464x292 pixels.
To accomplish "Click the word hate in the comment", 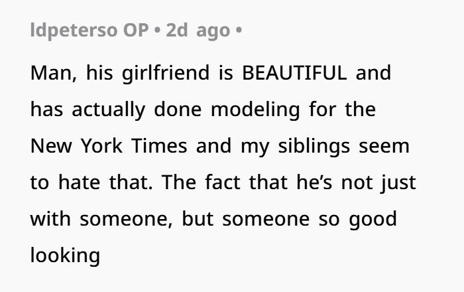I will (80, 183).
